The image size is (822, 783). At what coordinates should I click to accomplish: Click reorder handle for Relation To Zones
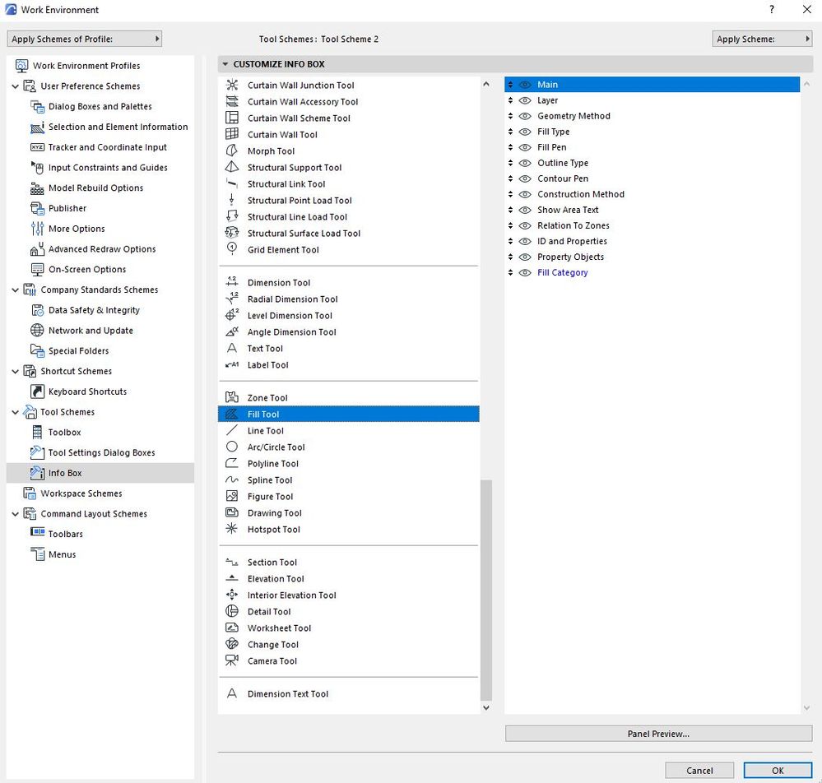(511, 225)
